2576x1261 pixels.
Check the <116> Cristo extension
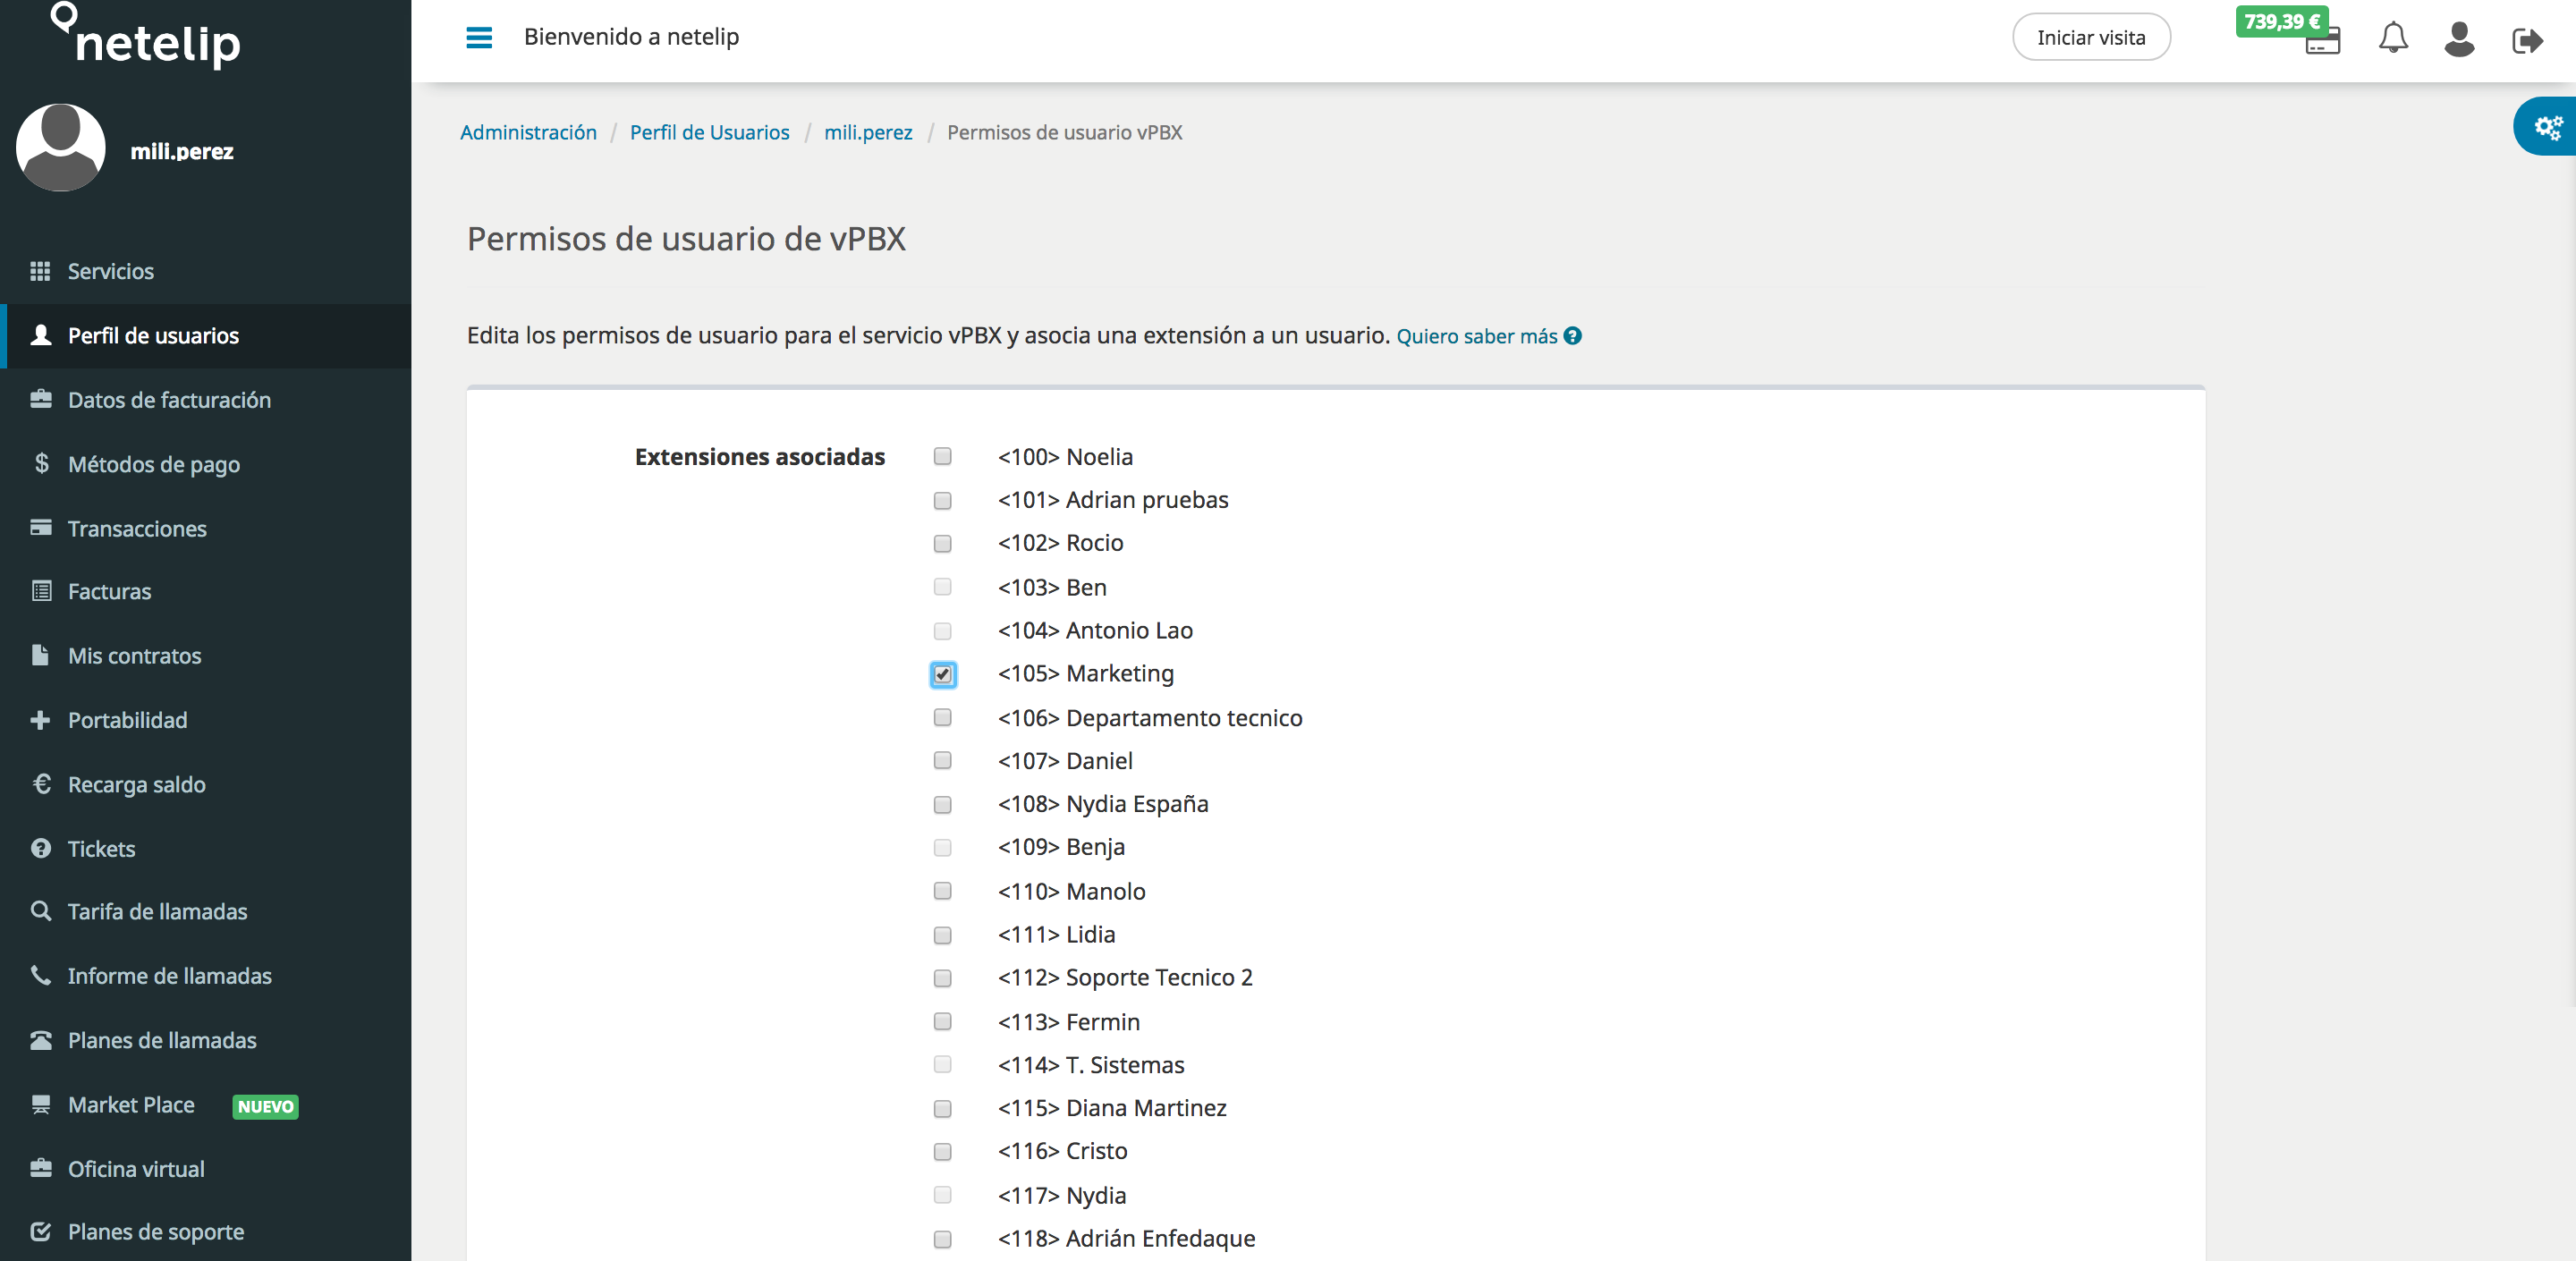point(942,1152)
